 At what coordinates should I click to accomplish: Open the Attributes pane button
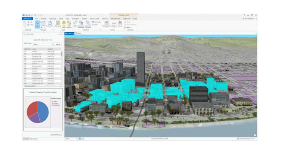tap(96, 22)
